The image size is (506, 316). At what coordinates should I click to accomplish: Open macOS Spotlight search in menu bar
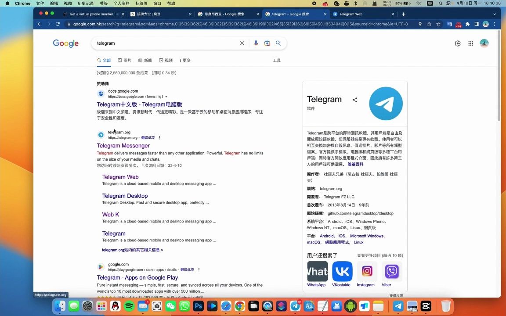click(x=441, y=3)
